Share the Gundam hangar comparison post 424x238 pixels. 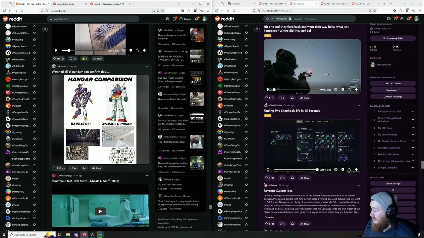(96, 168)
